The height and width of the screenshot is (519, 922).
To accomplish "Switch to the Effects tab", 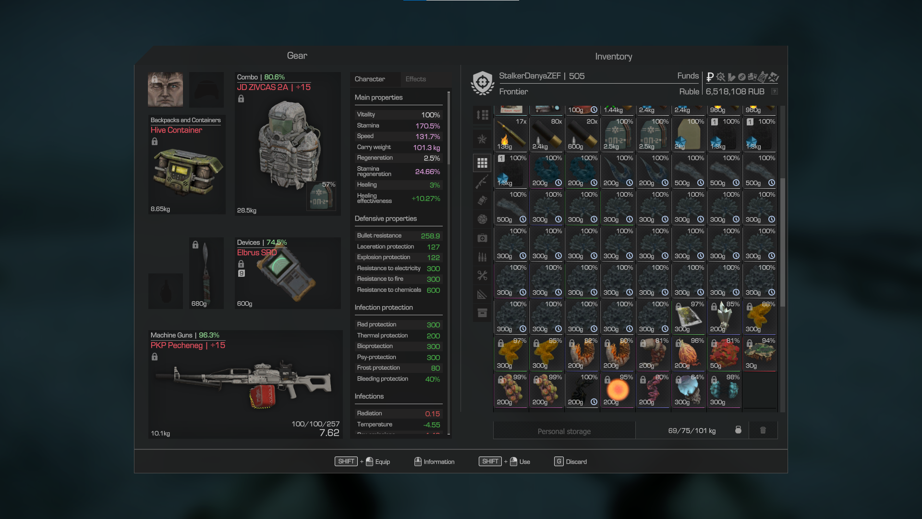I will [416, 79].
